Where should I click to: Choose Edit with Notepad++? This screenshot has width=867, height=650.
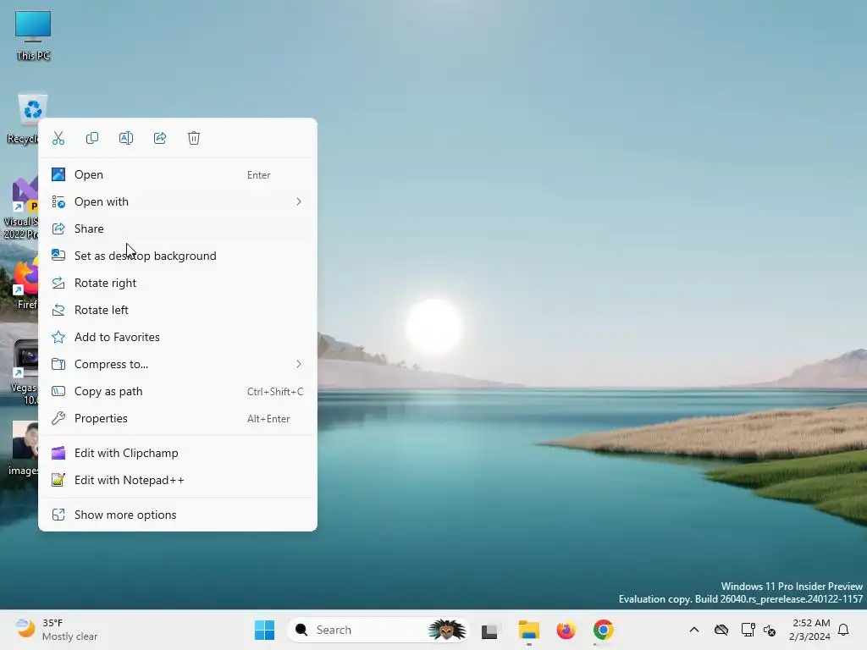coord(178,481)
